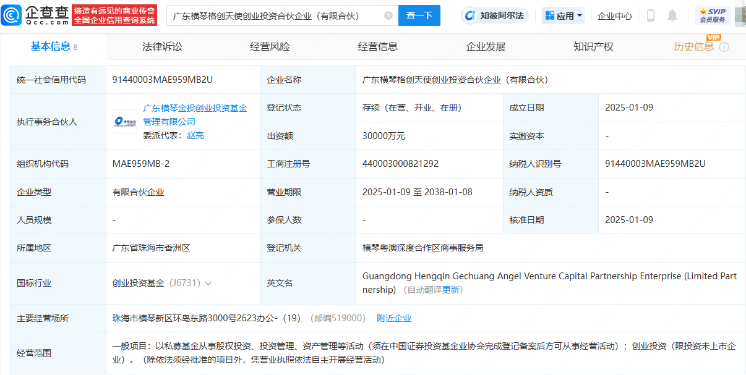Select 广东省珠海市香洲区 region value
Image resolution: width=746 pixels, height=375 pixels.
[x=152, y=248]
